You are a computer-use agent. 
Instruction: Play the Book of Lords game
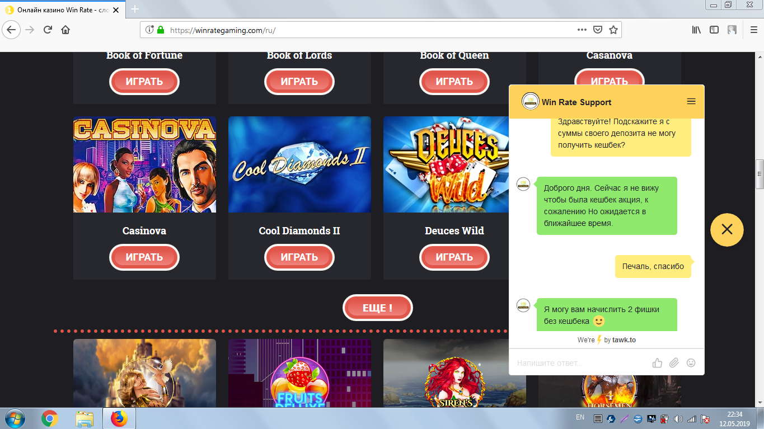click(x=299, y=82)
